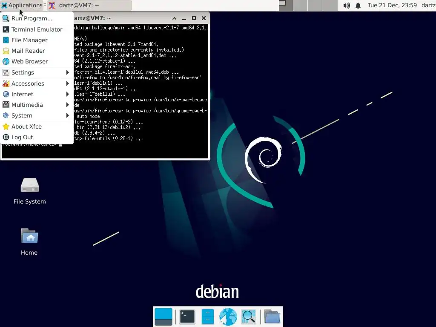
Task: Launch terminal from bottom dock
Action: click(187, 317)
